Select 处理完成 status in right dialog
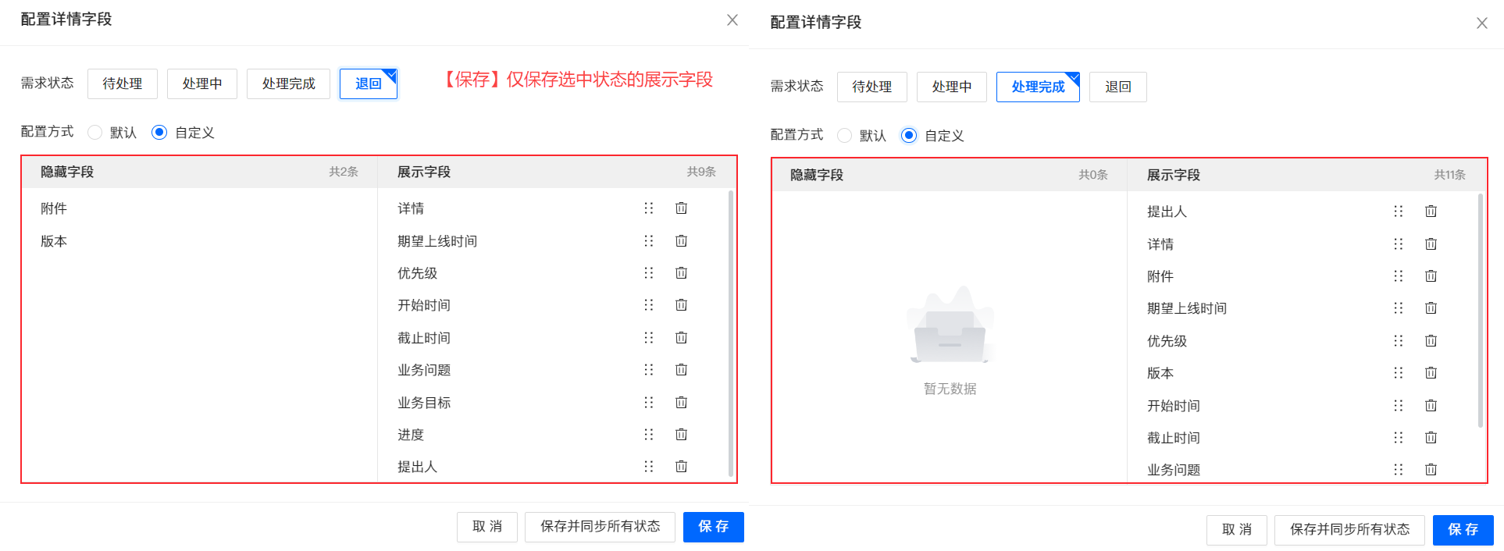1504x551 pixels. click(1038, 87)
